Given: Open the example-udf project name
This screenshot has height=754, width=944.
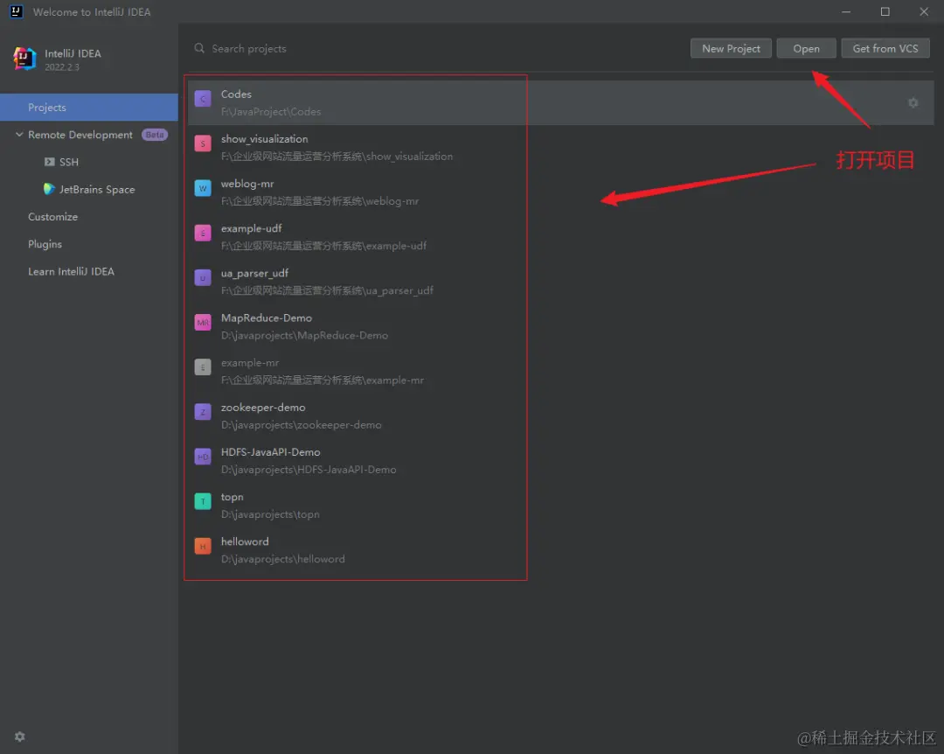Looking at the screenshot, I should pos(251,228).
